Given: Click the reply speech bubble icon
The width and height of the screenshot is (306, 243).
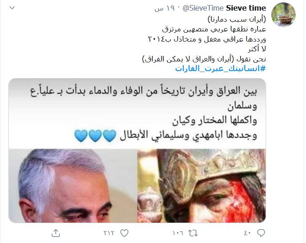Looking at the screenshot, I should pyautogui.click(x=261, y=233).
